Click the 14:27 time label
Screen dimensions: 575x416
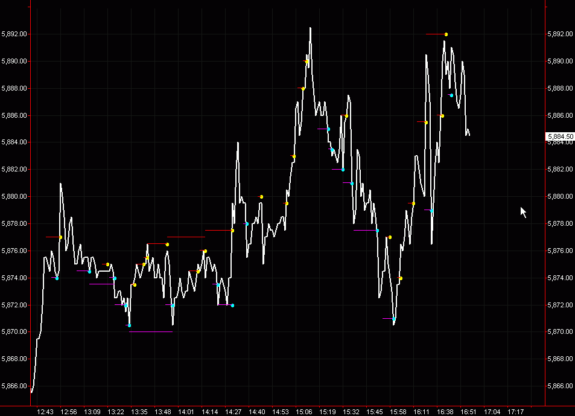click(x=233, y=412)
